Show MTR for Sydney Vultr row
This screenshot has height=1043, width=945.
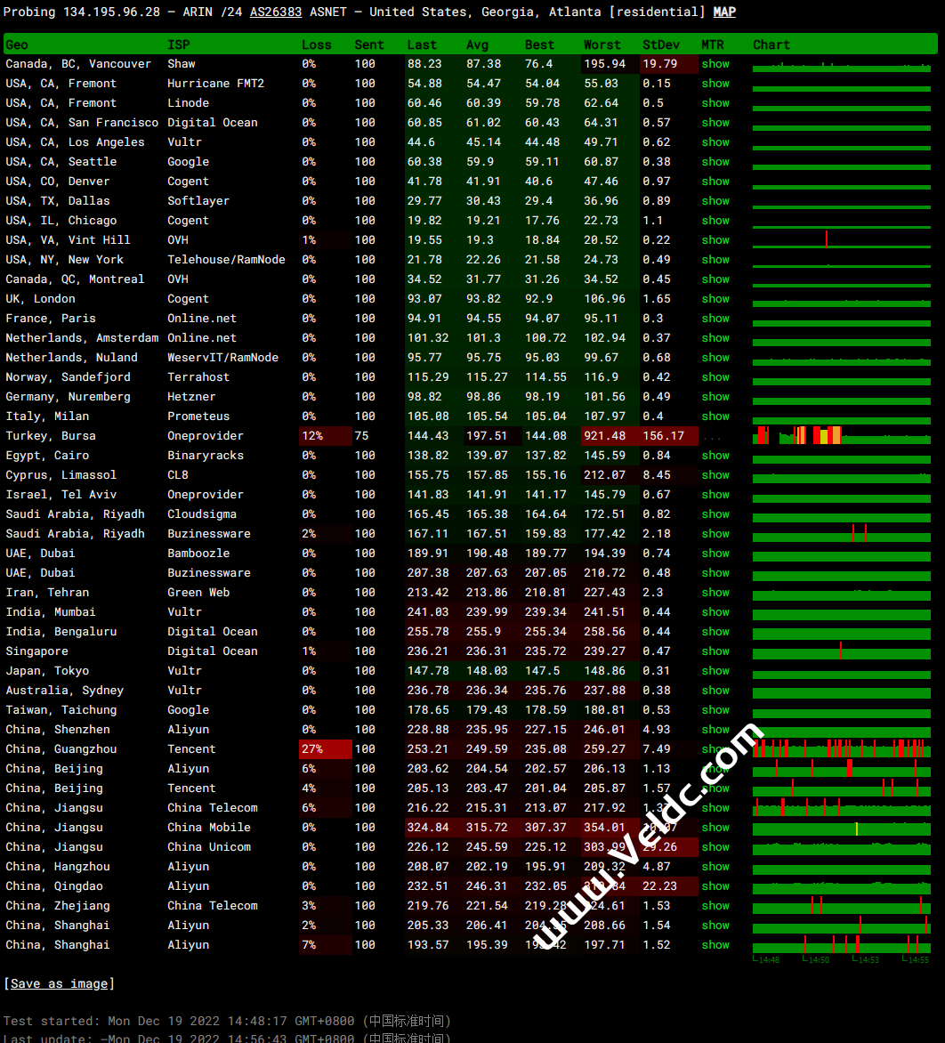click(715, 691)
